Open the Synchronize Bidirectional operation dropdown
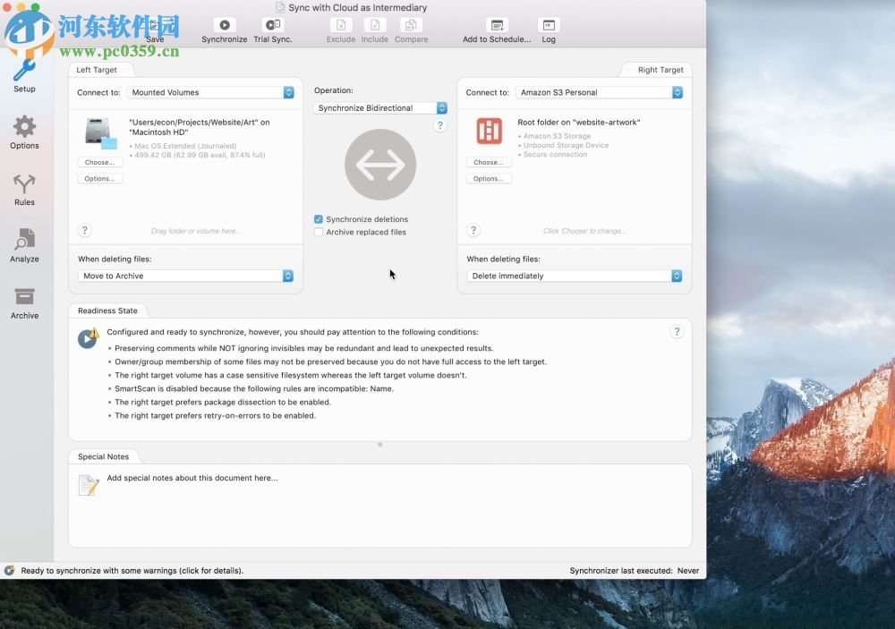This screenshot has height=629, width=895. pyautogui.click(x=379, y=107)
